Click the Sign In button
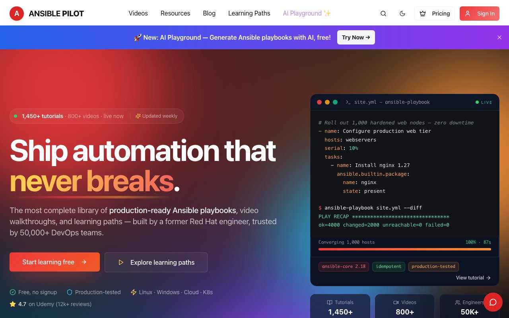 479,14
